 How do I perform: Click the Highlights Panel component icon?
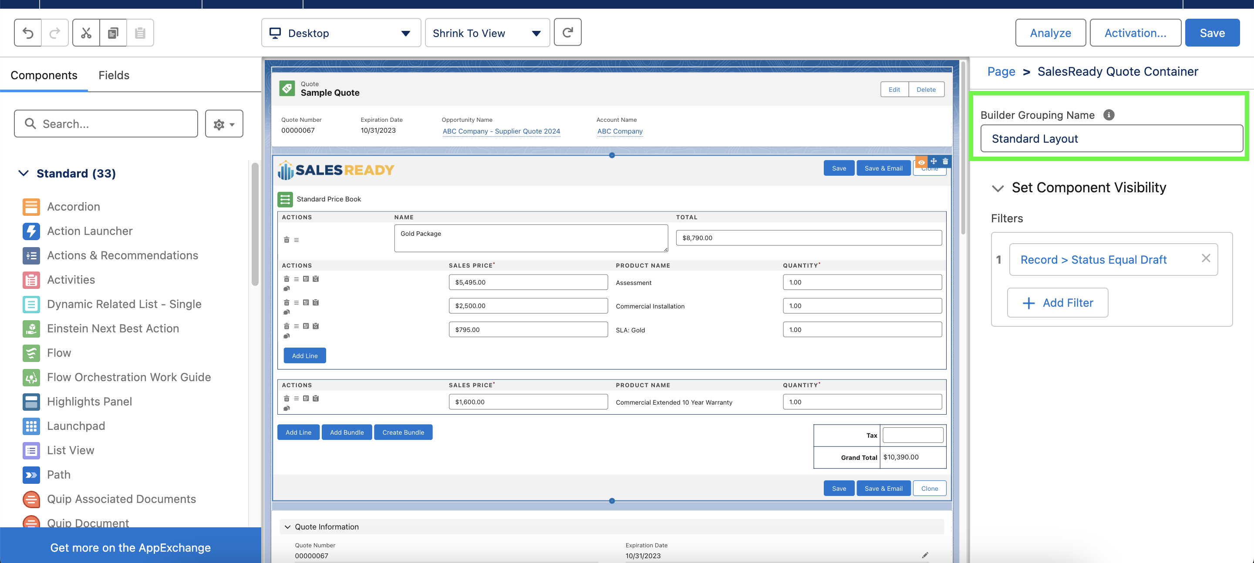(x=31, y=402)
